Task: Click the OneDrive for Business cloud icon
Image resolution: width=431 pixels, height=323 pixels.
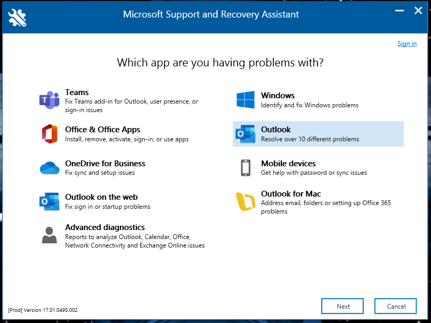Action: tap(50, 168)
